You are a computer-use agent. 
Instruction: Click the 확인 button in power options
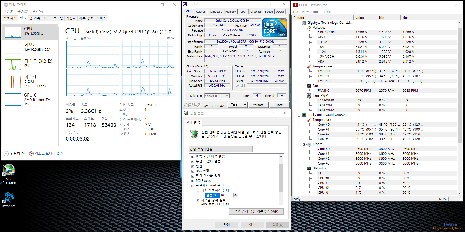[227, 225]
